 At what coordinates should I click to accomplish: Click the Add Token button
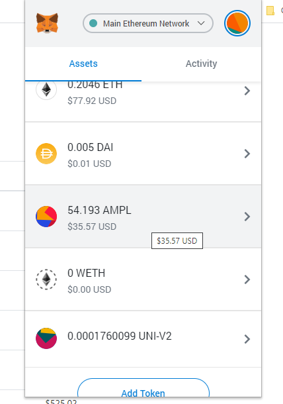(143, 387)
